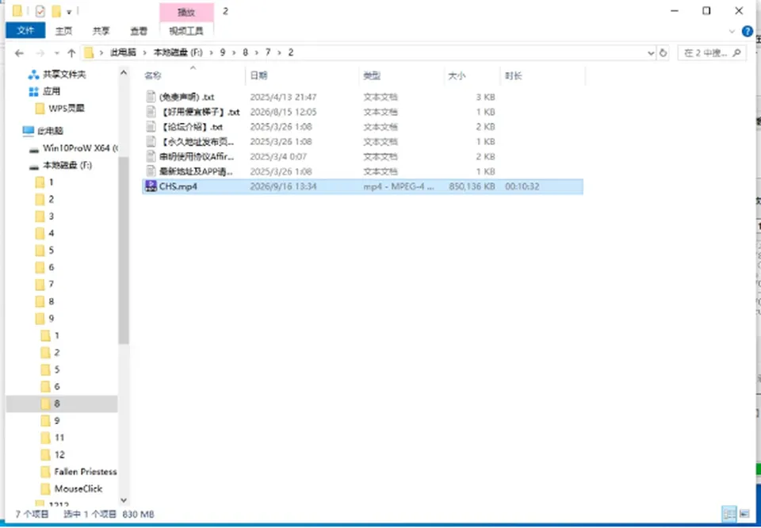Click the 此电脑 computer icon in navigation pane
This screenshot has height=528, width=761.
click(x=29, y=131)
